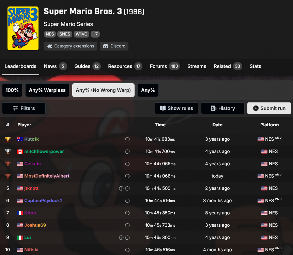
Task: Click the Submit run button
Action: click(269, 108)
